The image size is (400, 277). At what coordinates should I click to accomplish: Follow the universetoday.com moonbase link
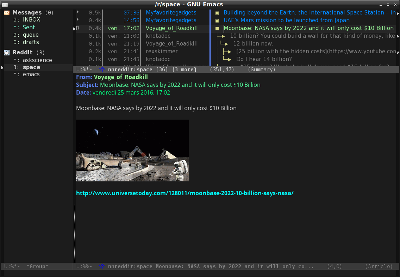coord(185,193)
